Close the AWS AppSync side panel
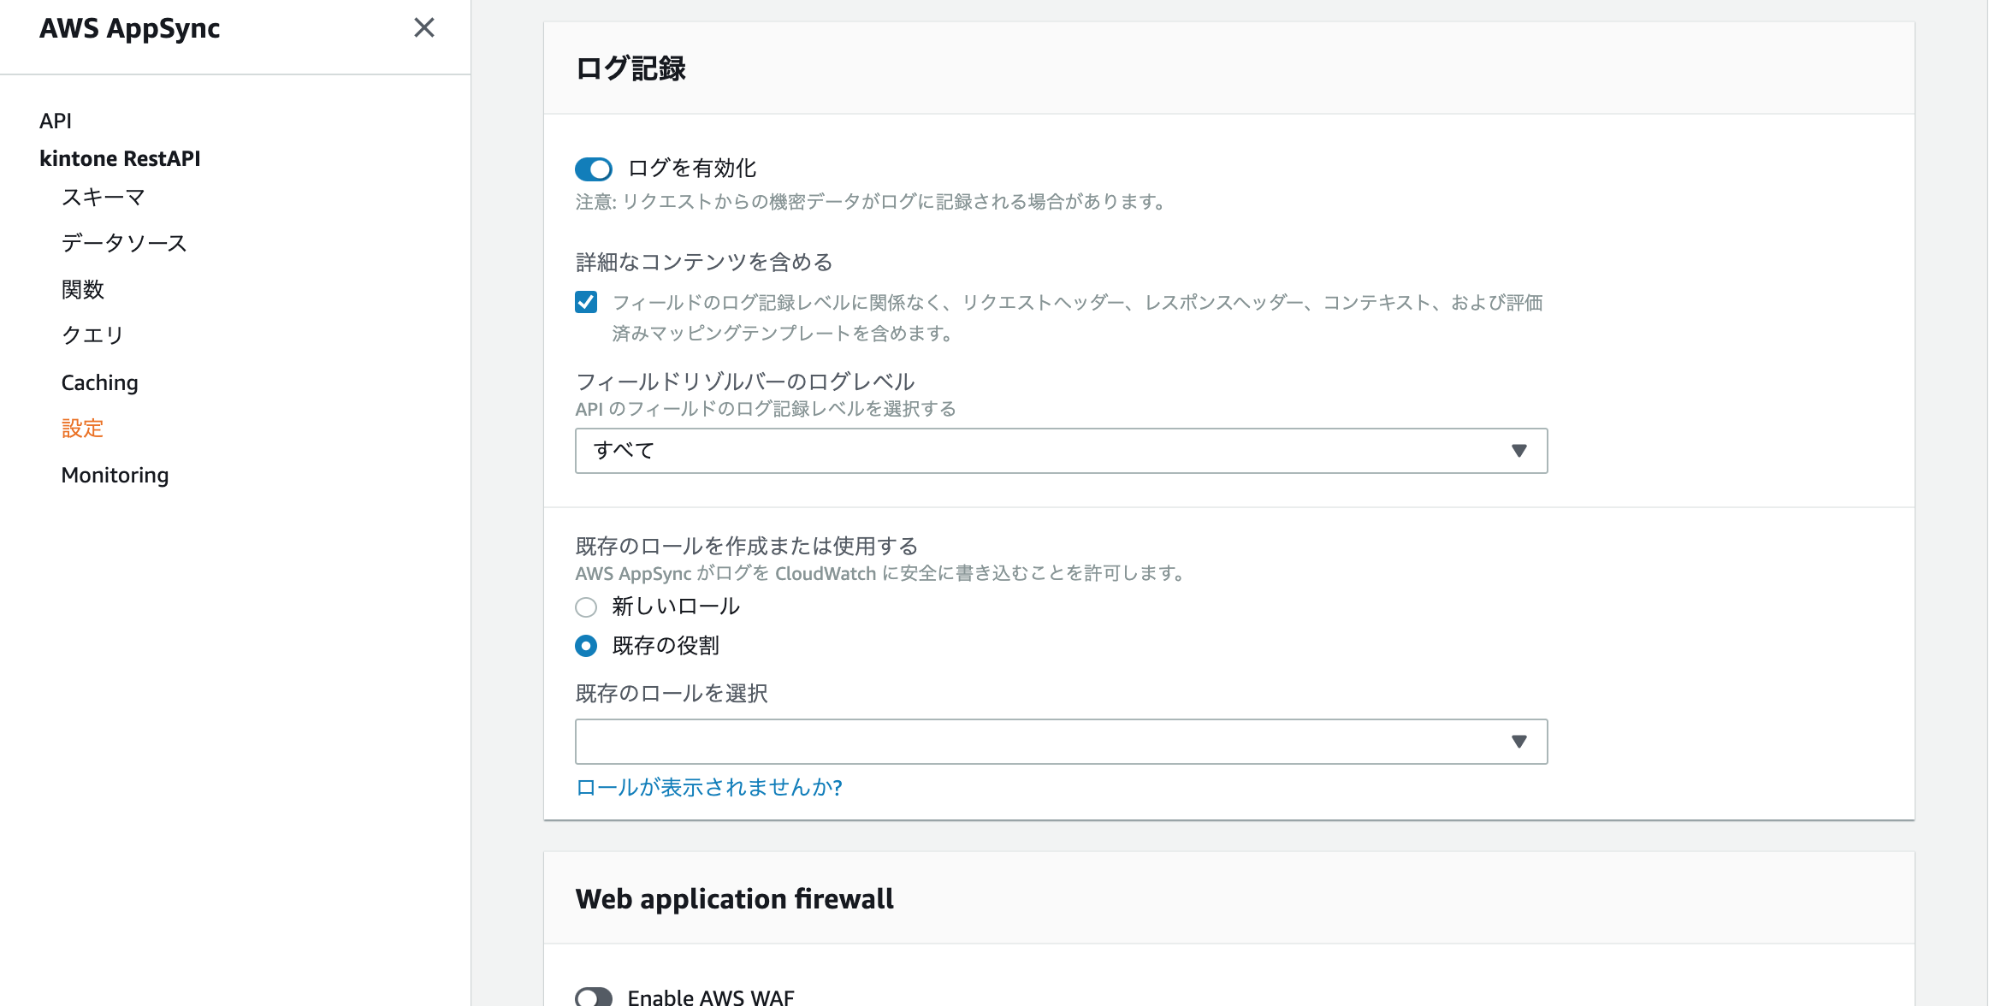The width and height of the screenshot is (1995, 1006). [x=425, y=28]
